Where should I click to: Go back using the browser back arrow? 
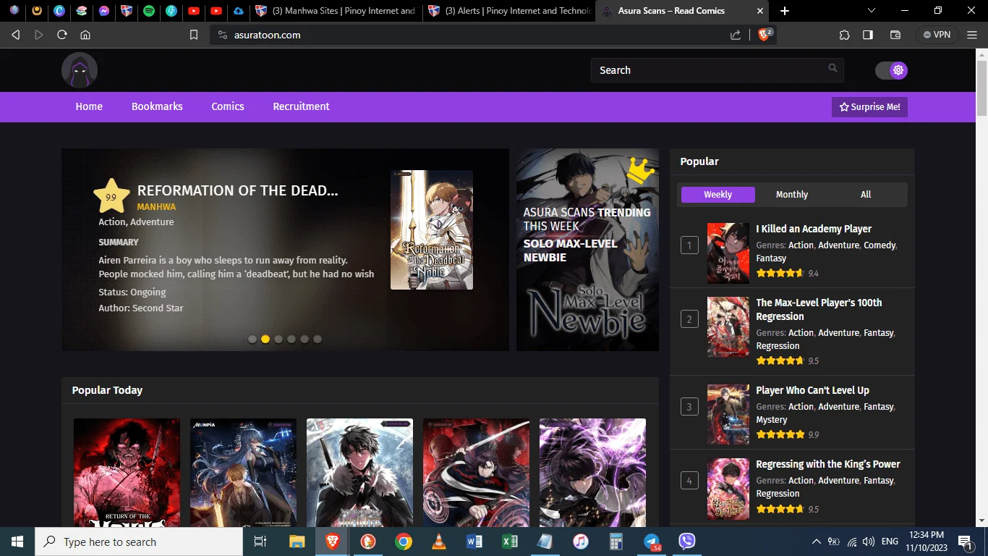coord(16,35)
